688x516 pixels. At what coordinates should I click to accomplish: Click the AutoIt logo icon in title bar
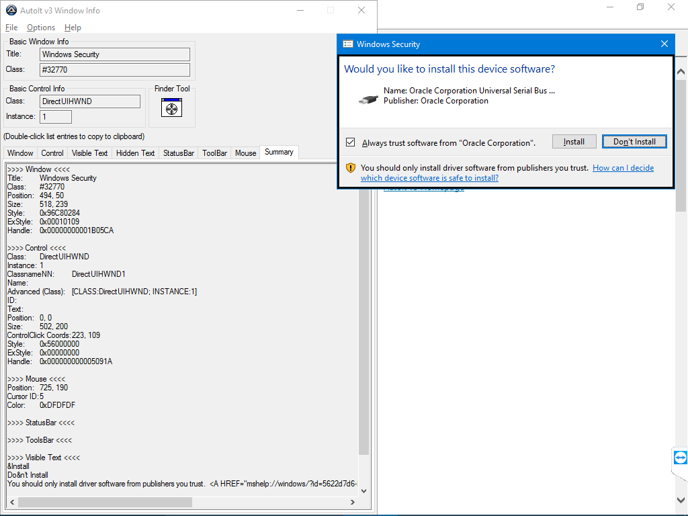tap(11, 10)
